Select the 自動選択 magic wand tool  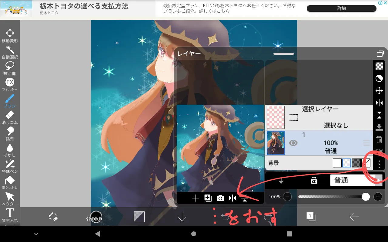[10, 52]
